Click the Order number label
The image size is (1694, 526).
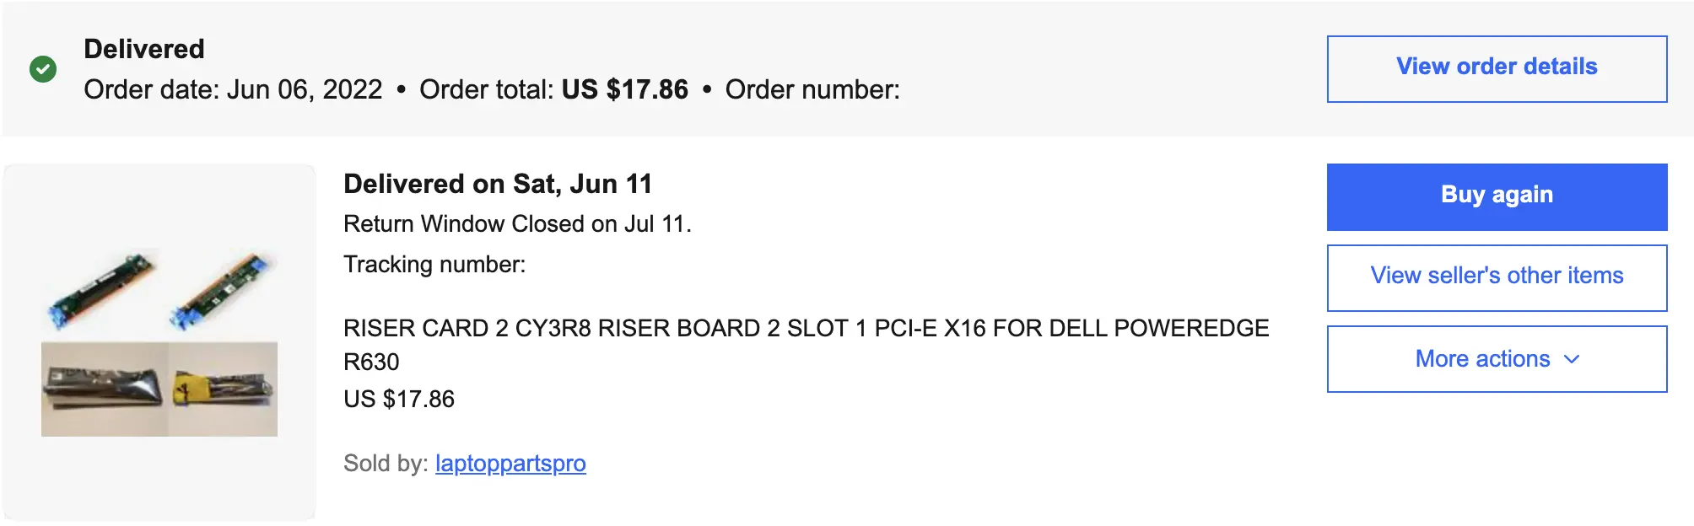tap(812, 89)
